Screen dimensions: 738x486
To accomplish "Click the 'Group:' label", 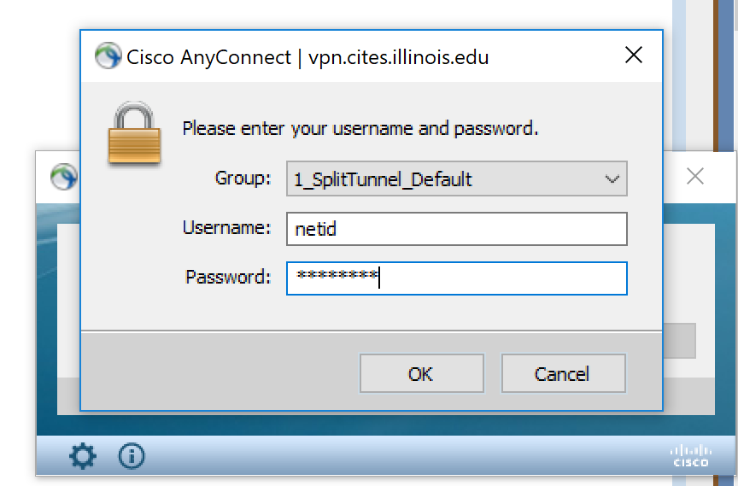I will [x=243, y=178].
